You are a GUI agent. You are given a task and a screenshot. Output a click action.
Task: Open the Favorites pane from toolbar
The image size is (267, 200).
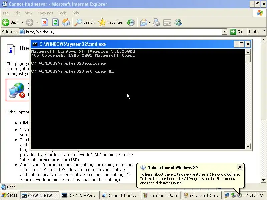110,22
